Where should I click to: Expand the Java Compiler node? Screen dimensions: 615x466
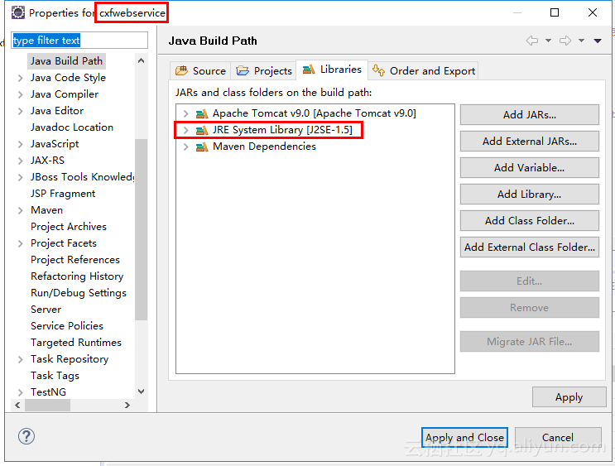click(21, 94)
